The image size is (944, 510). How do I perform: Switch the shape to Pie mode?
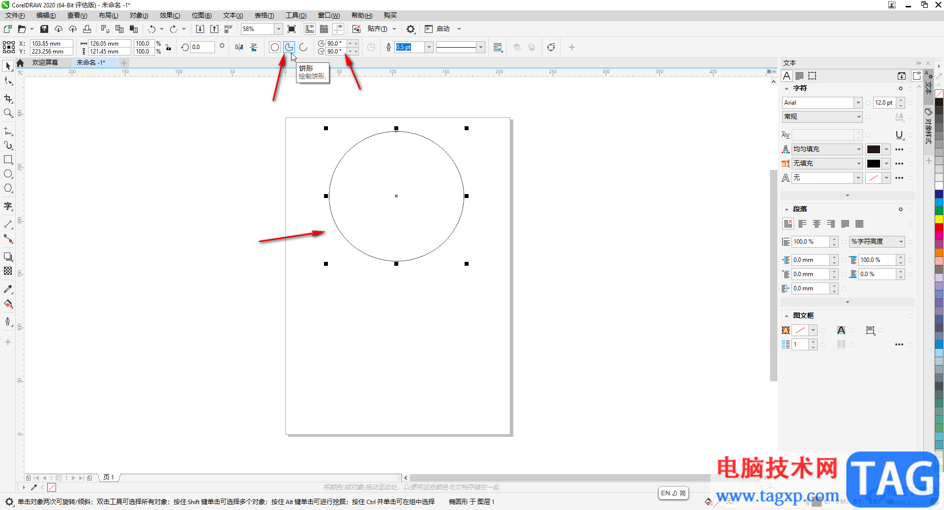click(x=289, y=47)
